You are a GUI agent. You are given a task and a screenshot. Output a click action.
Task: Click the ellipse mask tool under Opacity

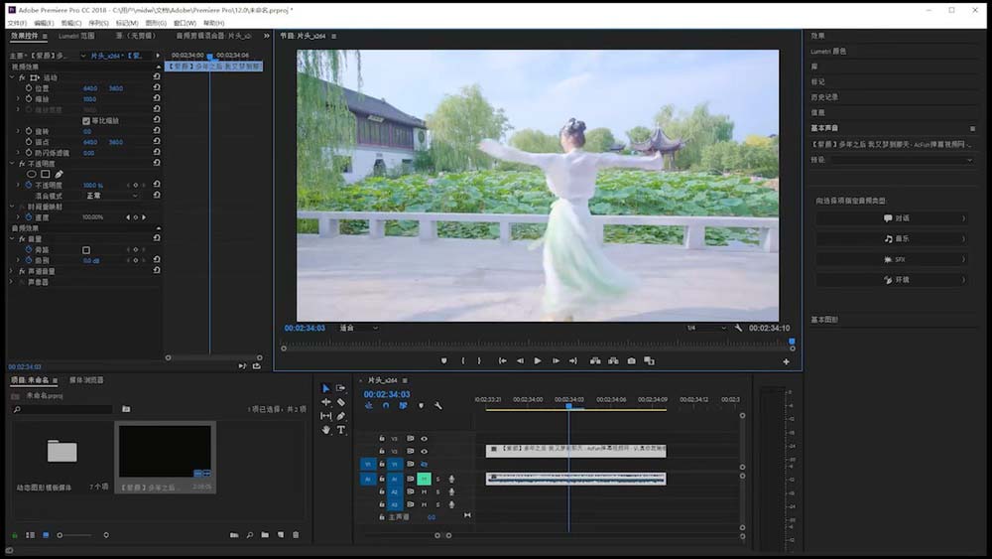click(32, 174)
